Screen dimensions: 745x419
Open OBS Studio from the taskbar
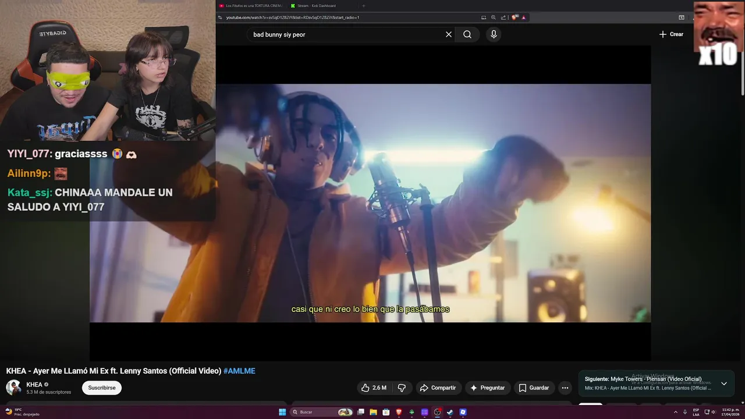pyautogui.click(x=437, y=412)
